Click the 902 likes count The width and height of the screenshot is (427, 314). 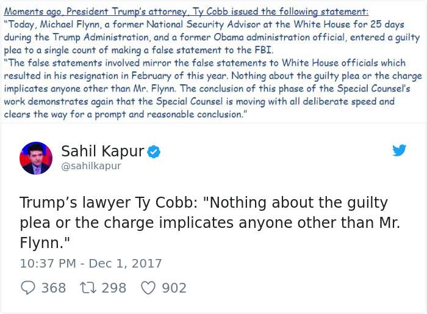pyautogui.click(x=174, y=288)
